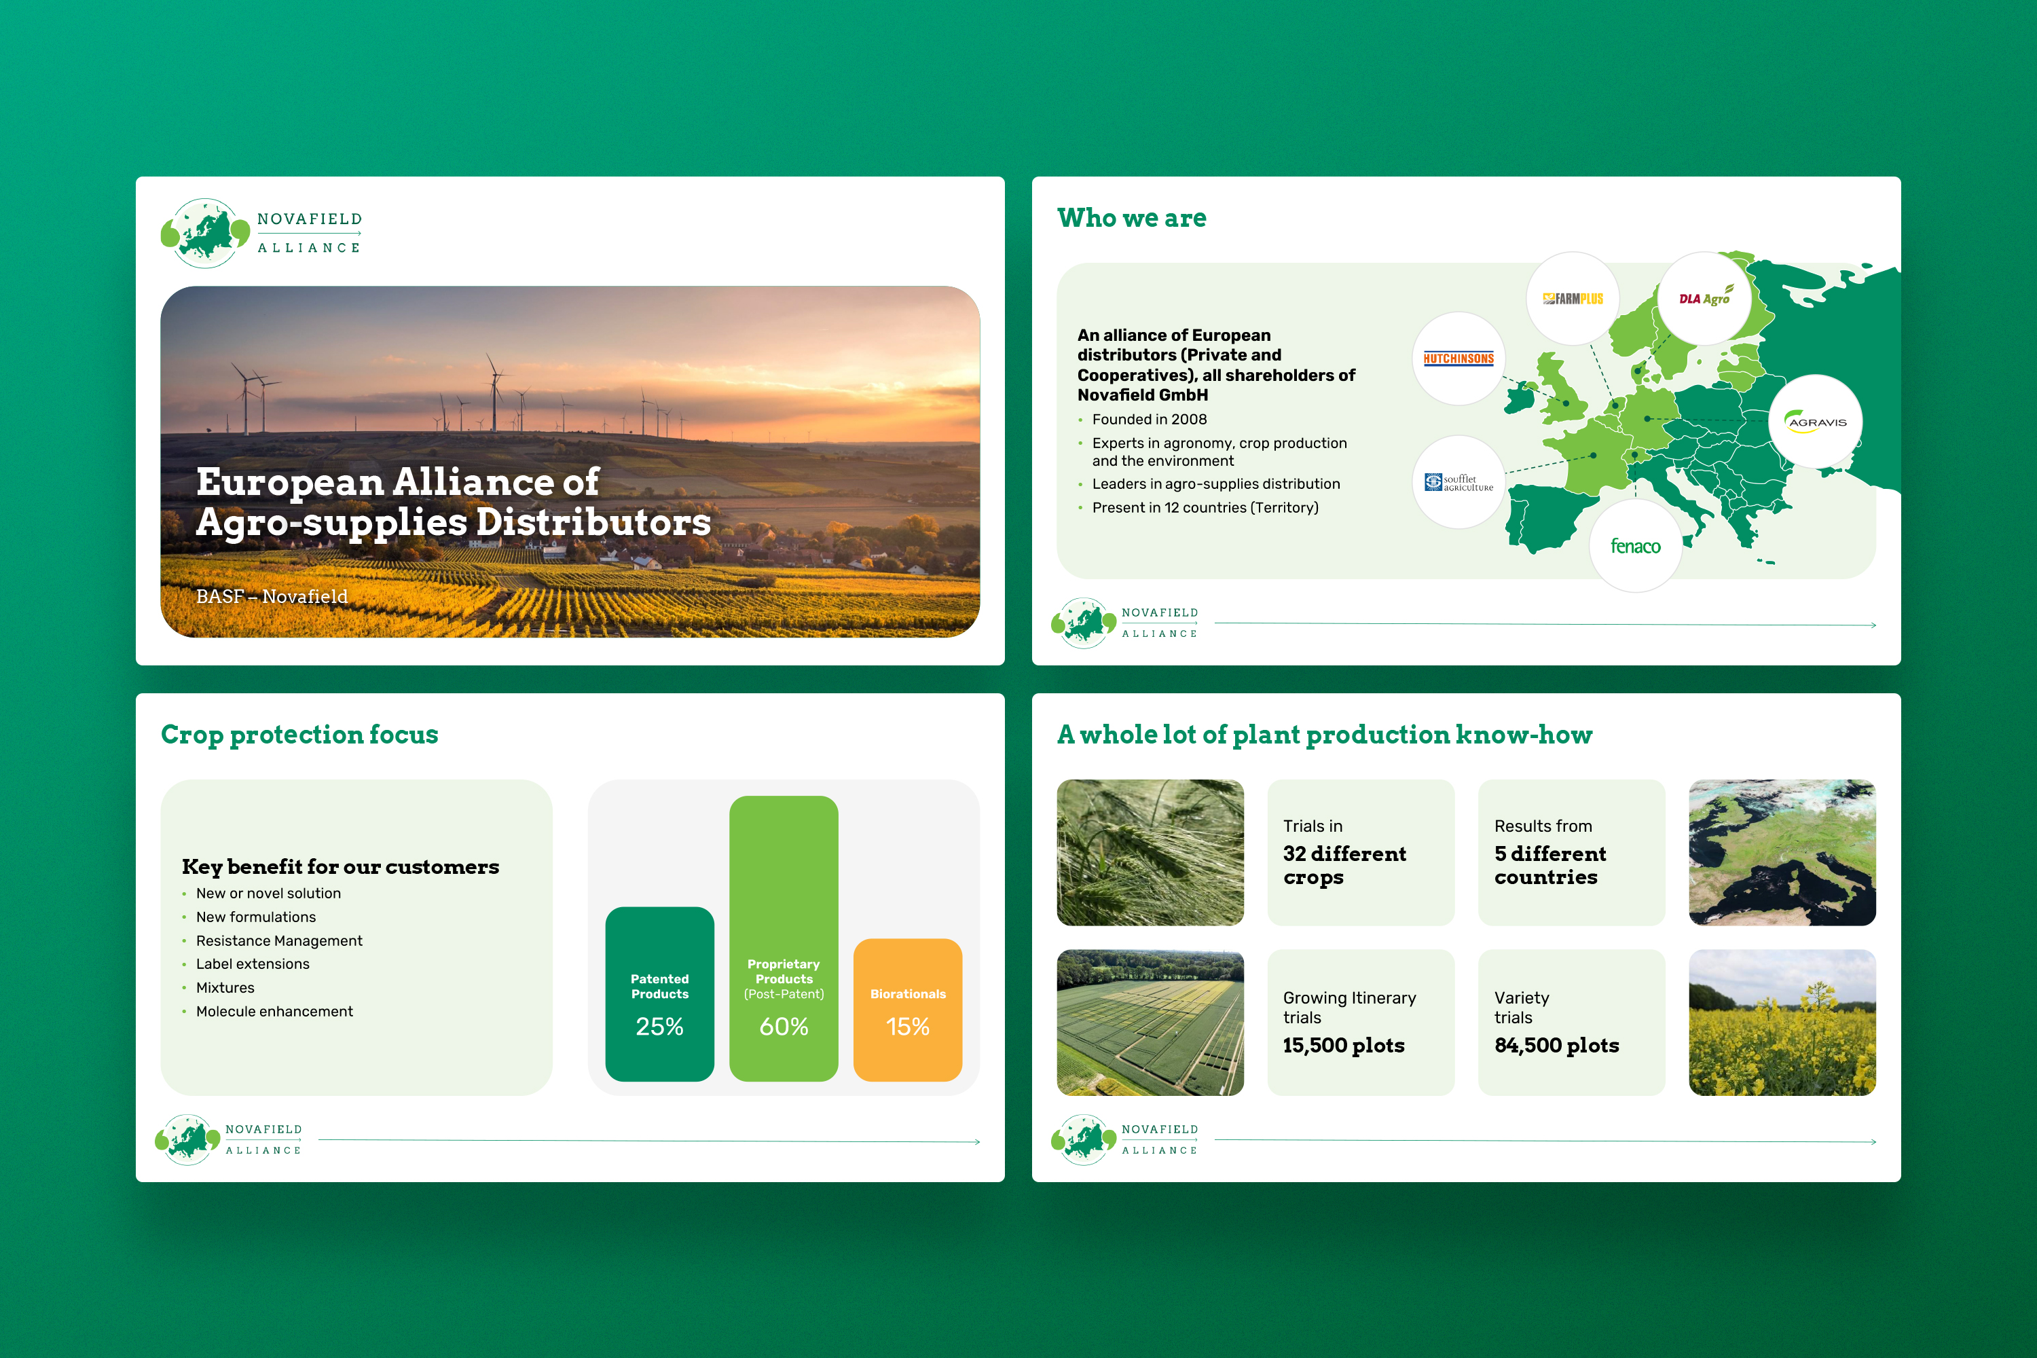Image resolution: width=2037 pixels, height=1358 pixels.
Task: Click the 'Growing Itinerary trials 15,500 plots' card
Action: tap(1361, 1022)
